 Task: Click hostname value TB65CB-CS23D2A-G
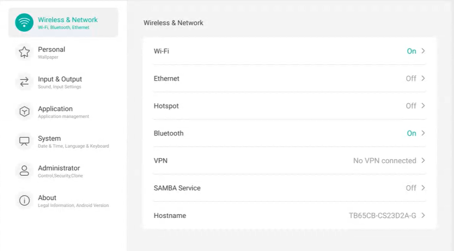click(x=382, y=216)
